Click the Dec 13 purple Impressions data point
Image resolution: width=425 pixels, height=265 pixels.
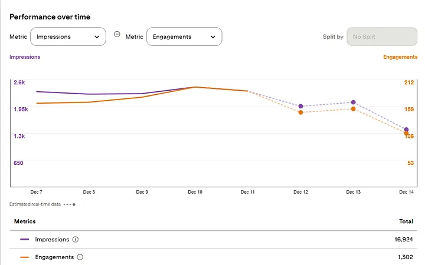click(x=353, y=102)
